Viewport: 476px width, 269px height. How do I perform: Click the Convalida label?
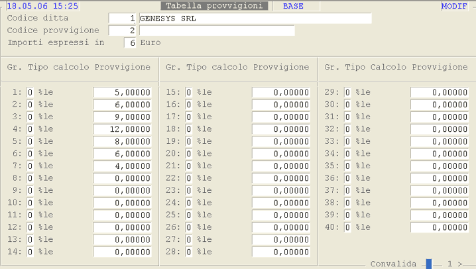393,264
